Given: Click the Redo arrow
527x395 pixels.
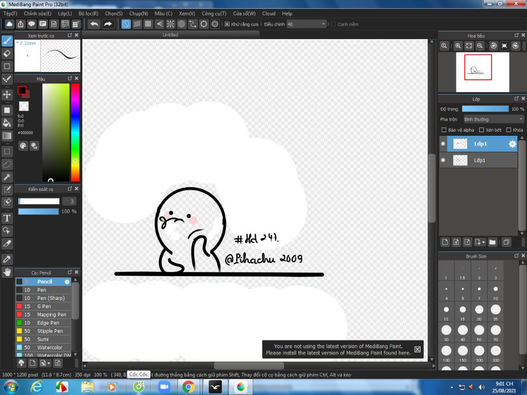Looking at the screenshot, I should pos(108,24).
